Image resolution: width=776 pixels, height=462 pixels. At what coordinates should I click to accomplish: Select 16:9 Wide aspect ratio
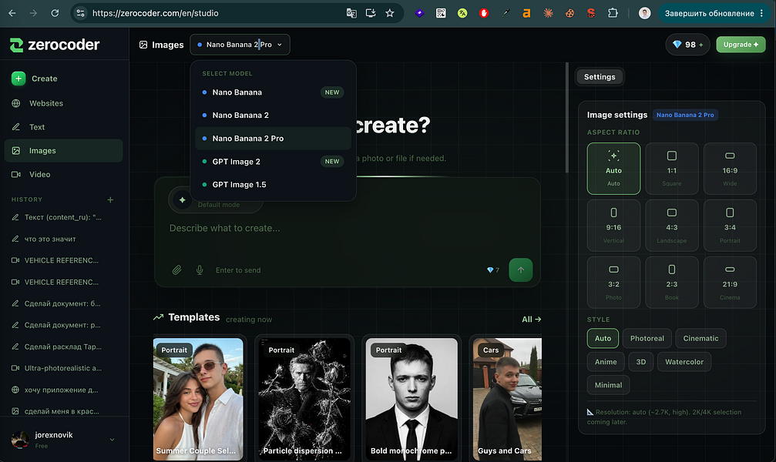tap(730, 169)
